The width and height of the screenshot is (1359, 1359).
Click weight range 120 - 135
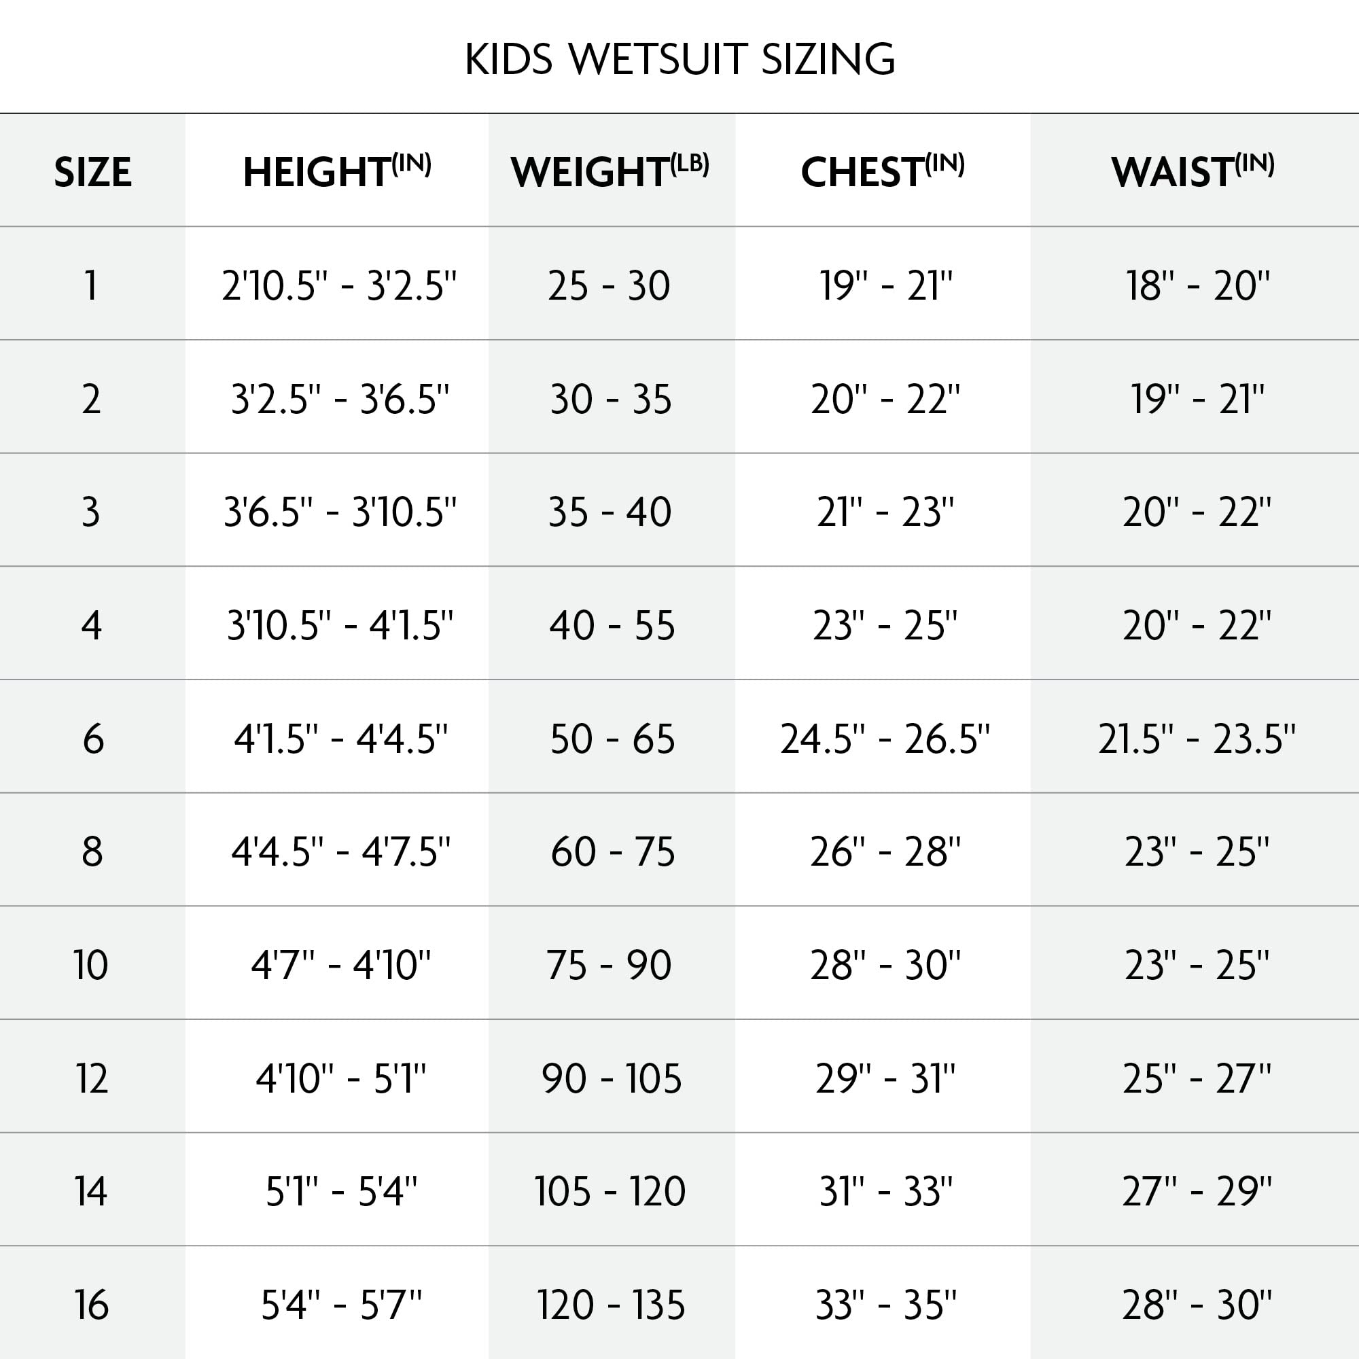611,1305
